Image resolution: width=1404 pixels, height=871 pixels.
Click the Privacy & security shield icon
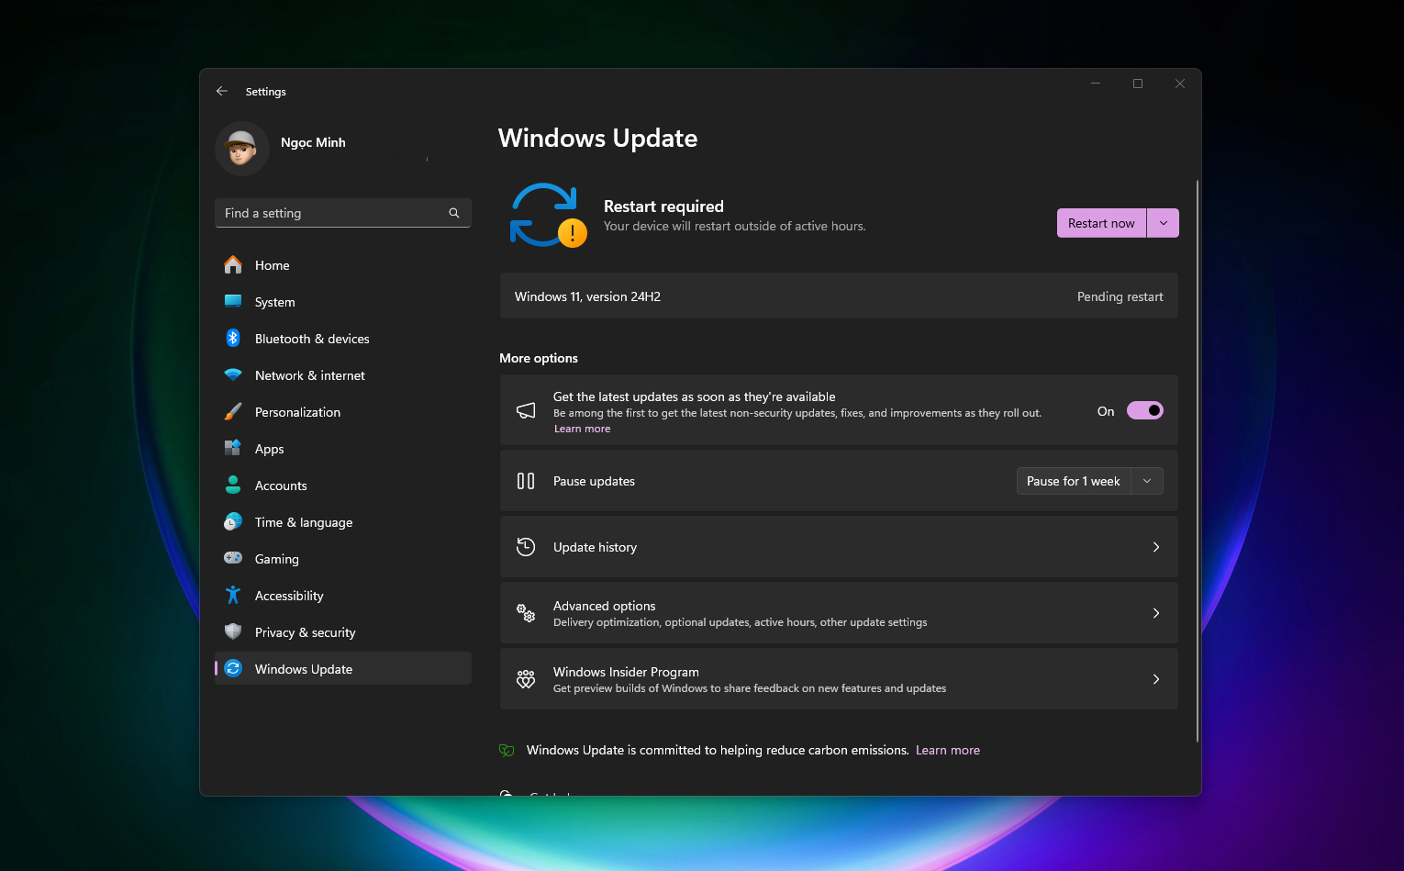point(233,631)
